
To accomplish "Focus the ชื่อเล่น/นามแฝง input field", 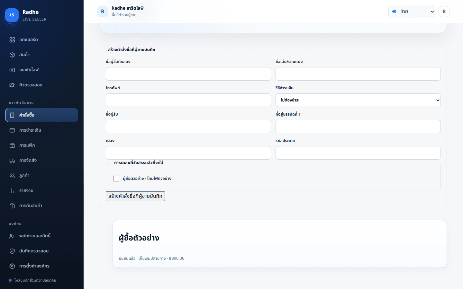I will tap(358, 74).
